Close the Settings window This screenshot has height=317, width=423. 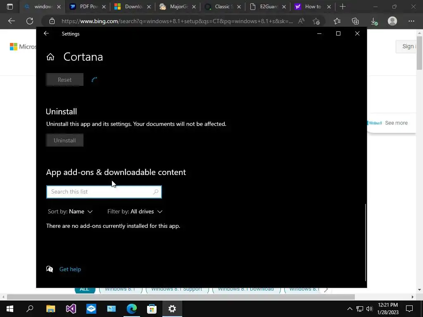pos(357,33)
